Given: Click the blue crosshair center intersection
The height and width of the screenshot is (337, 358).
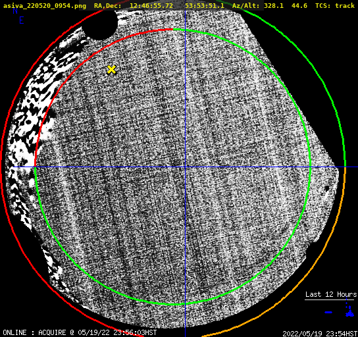Looking at the screenshot, I should point(185,167).
